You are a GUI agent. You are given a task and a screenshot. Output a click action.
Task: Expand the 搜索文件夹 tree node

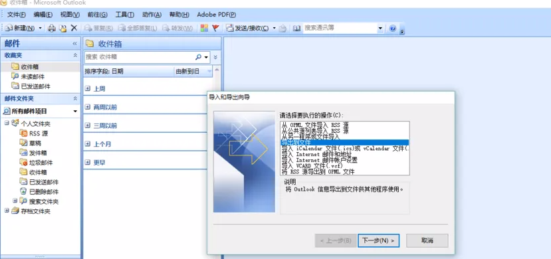point(15,201)
